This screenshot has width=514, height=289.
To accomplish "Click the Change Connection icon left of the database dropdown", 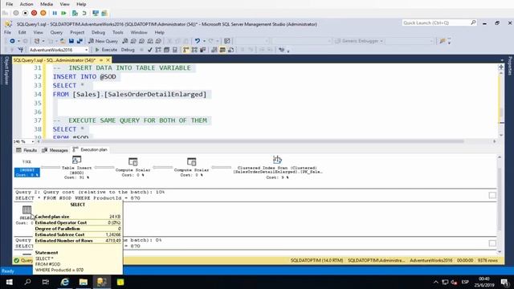I will [x=21, y=50].
